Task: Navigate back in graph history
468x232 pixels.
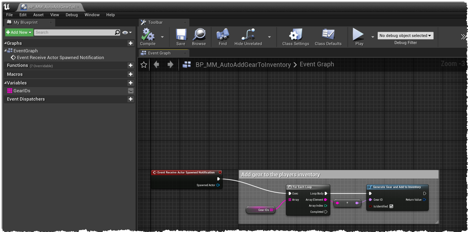Action: (156, 64)
